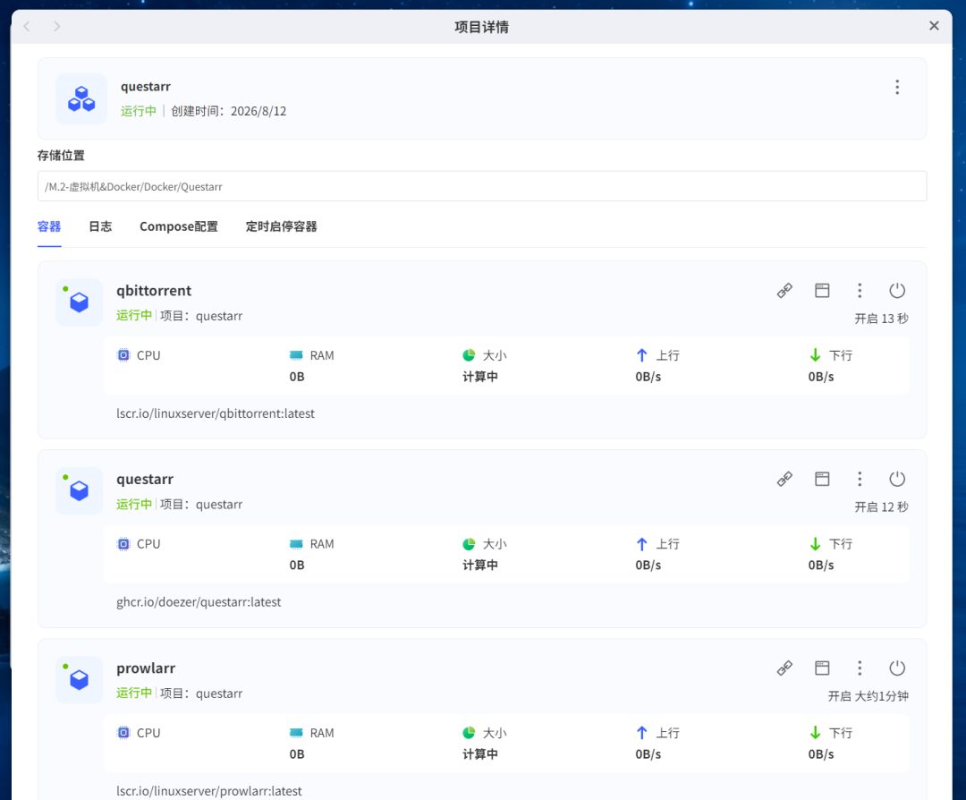Switch to the 日志 tab
This screenshot has width=966, height=800.
click(x=100, y=226)
